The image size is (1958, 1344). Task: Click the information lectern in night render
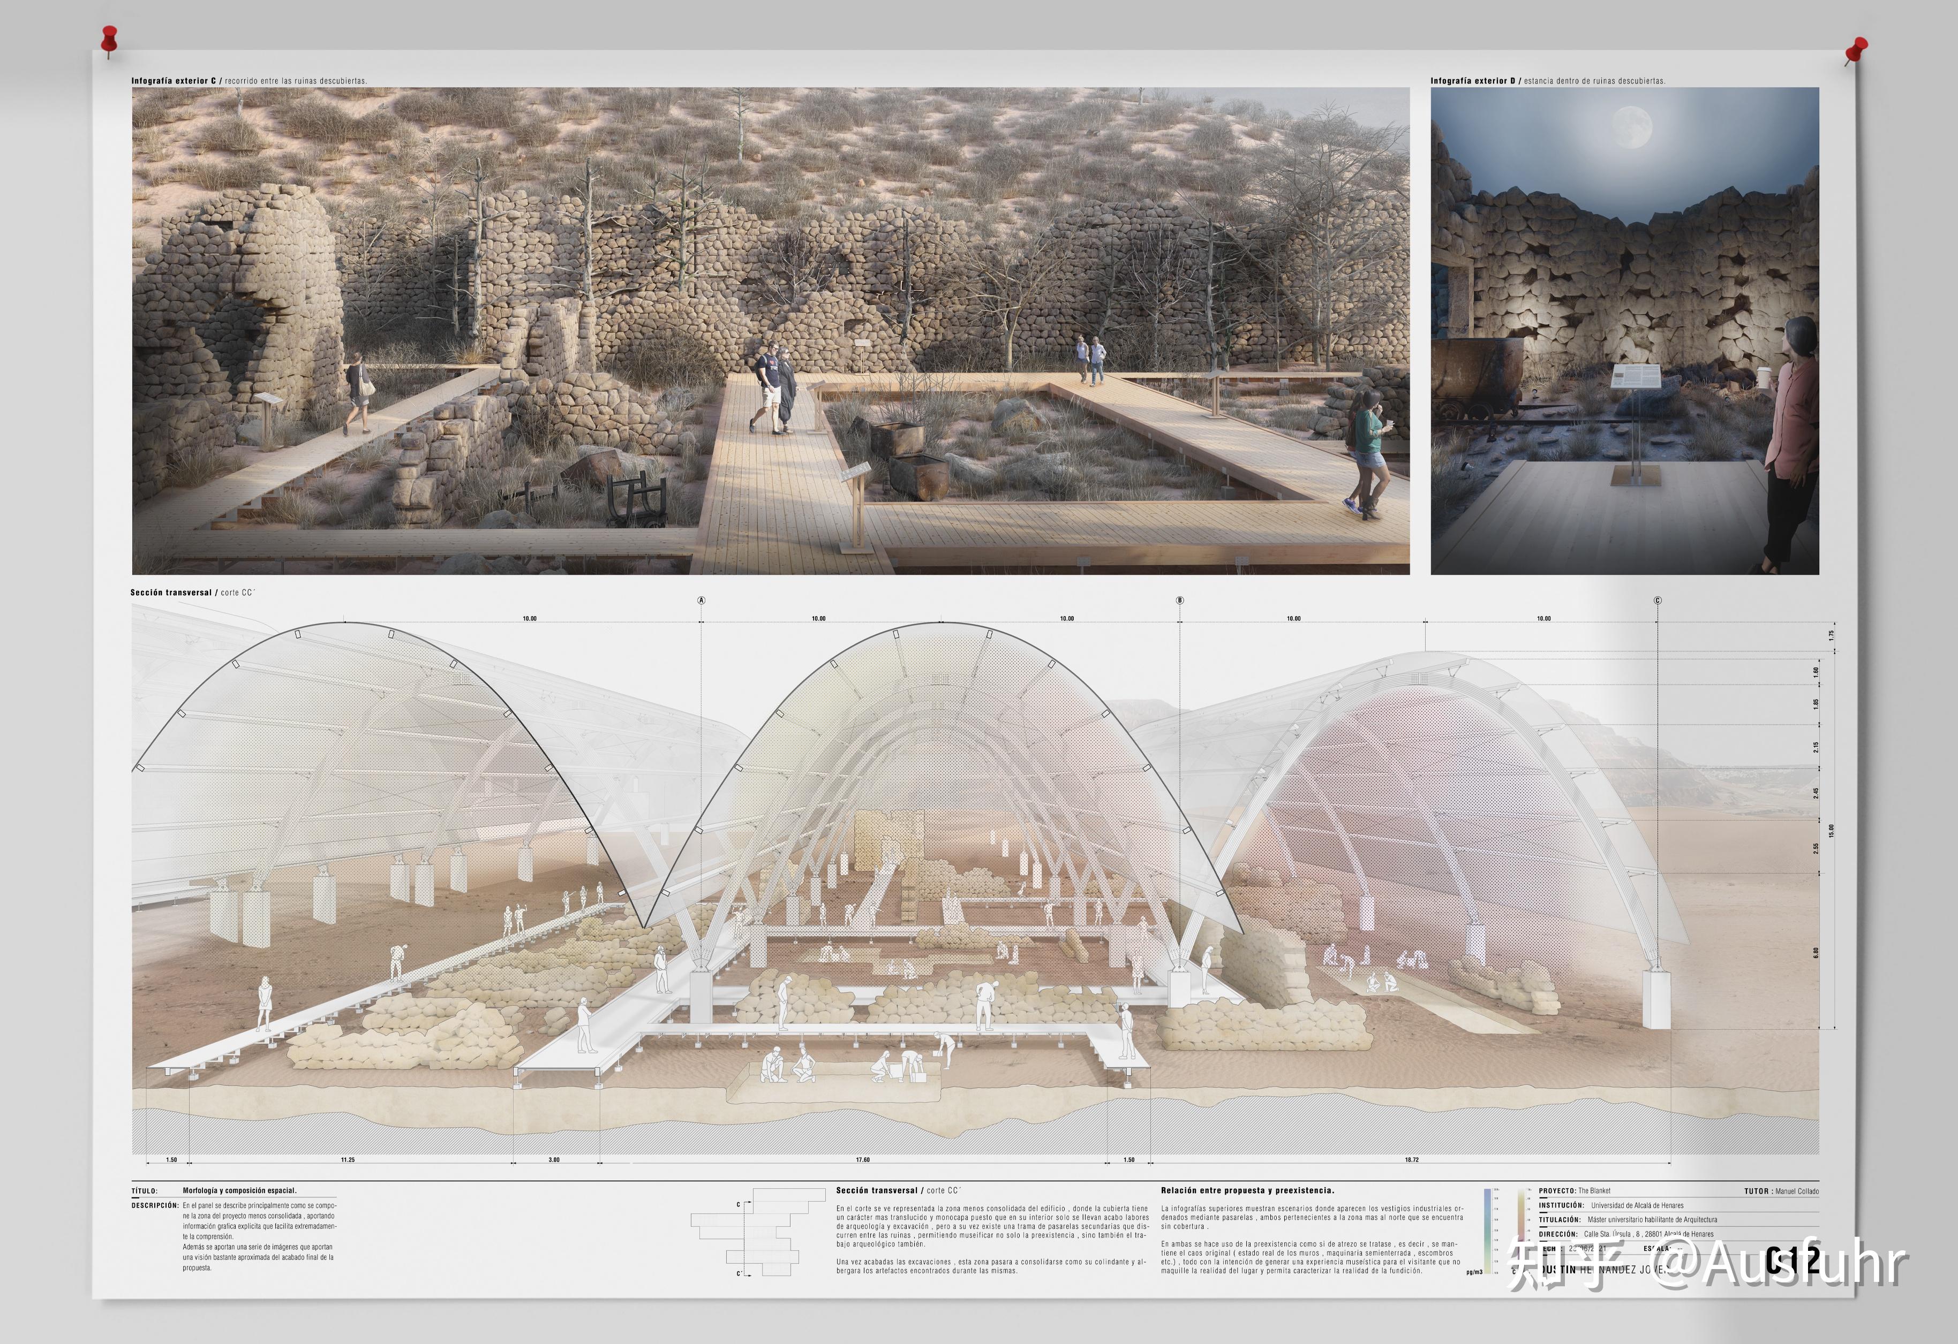click(1636, 379)
